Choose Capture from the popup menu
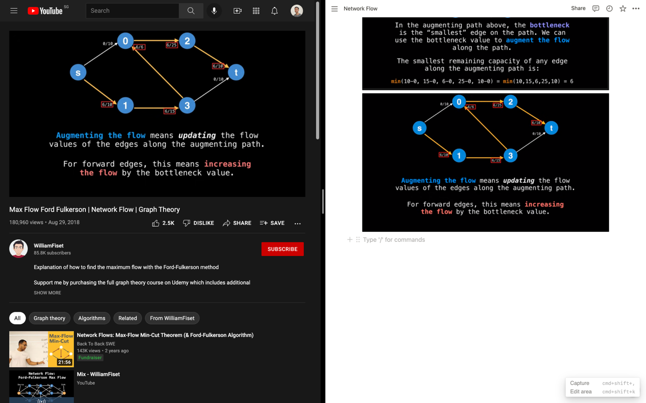This screenshot has height=403, width=646. (603, 383)
